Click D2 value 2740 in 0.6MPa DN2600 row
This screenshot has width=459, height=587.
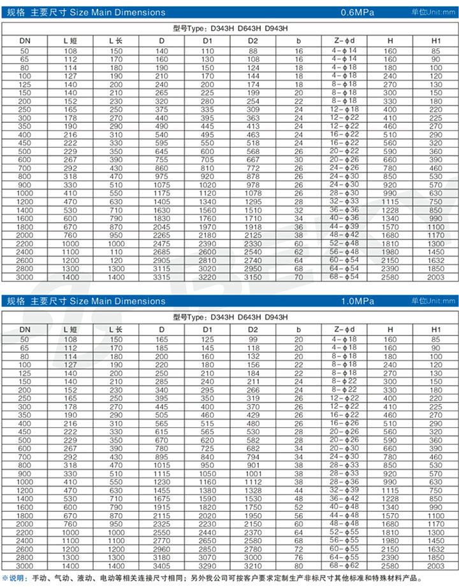(252, 260)
